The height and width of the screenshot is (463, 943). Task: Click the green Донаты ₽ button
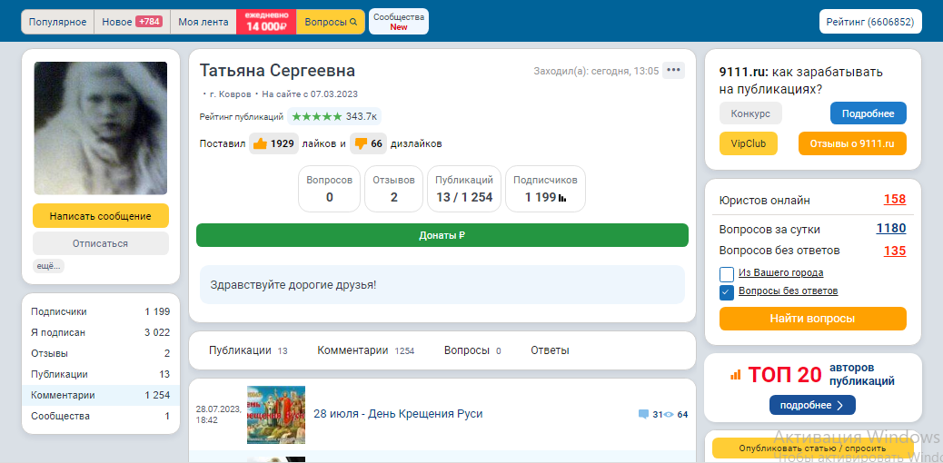pos(442,235)
